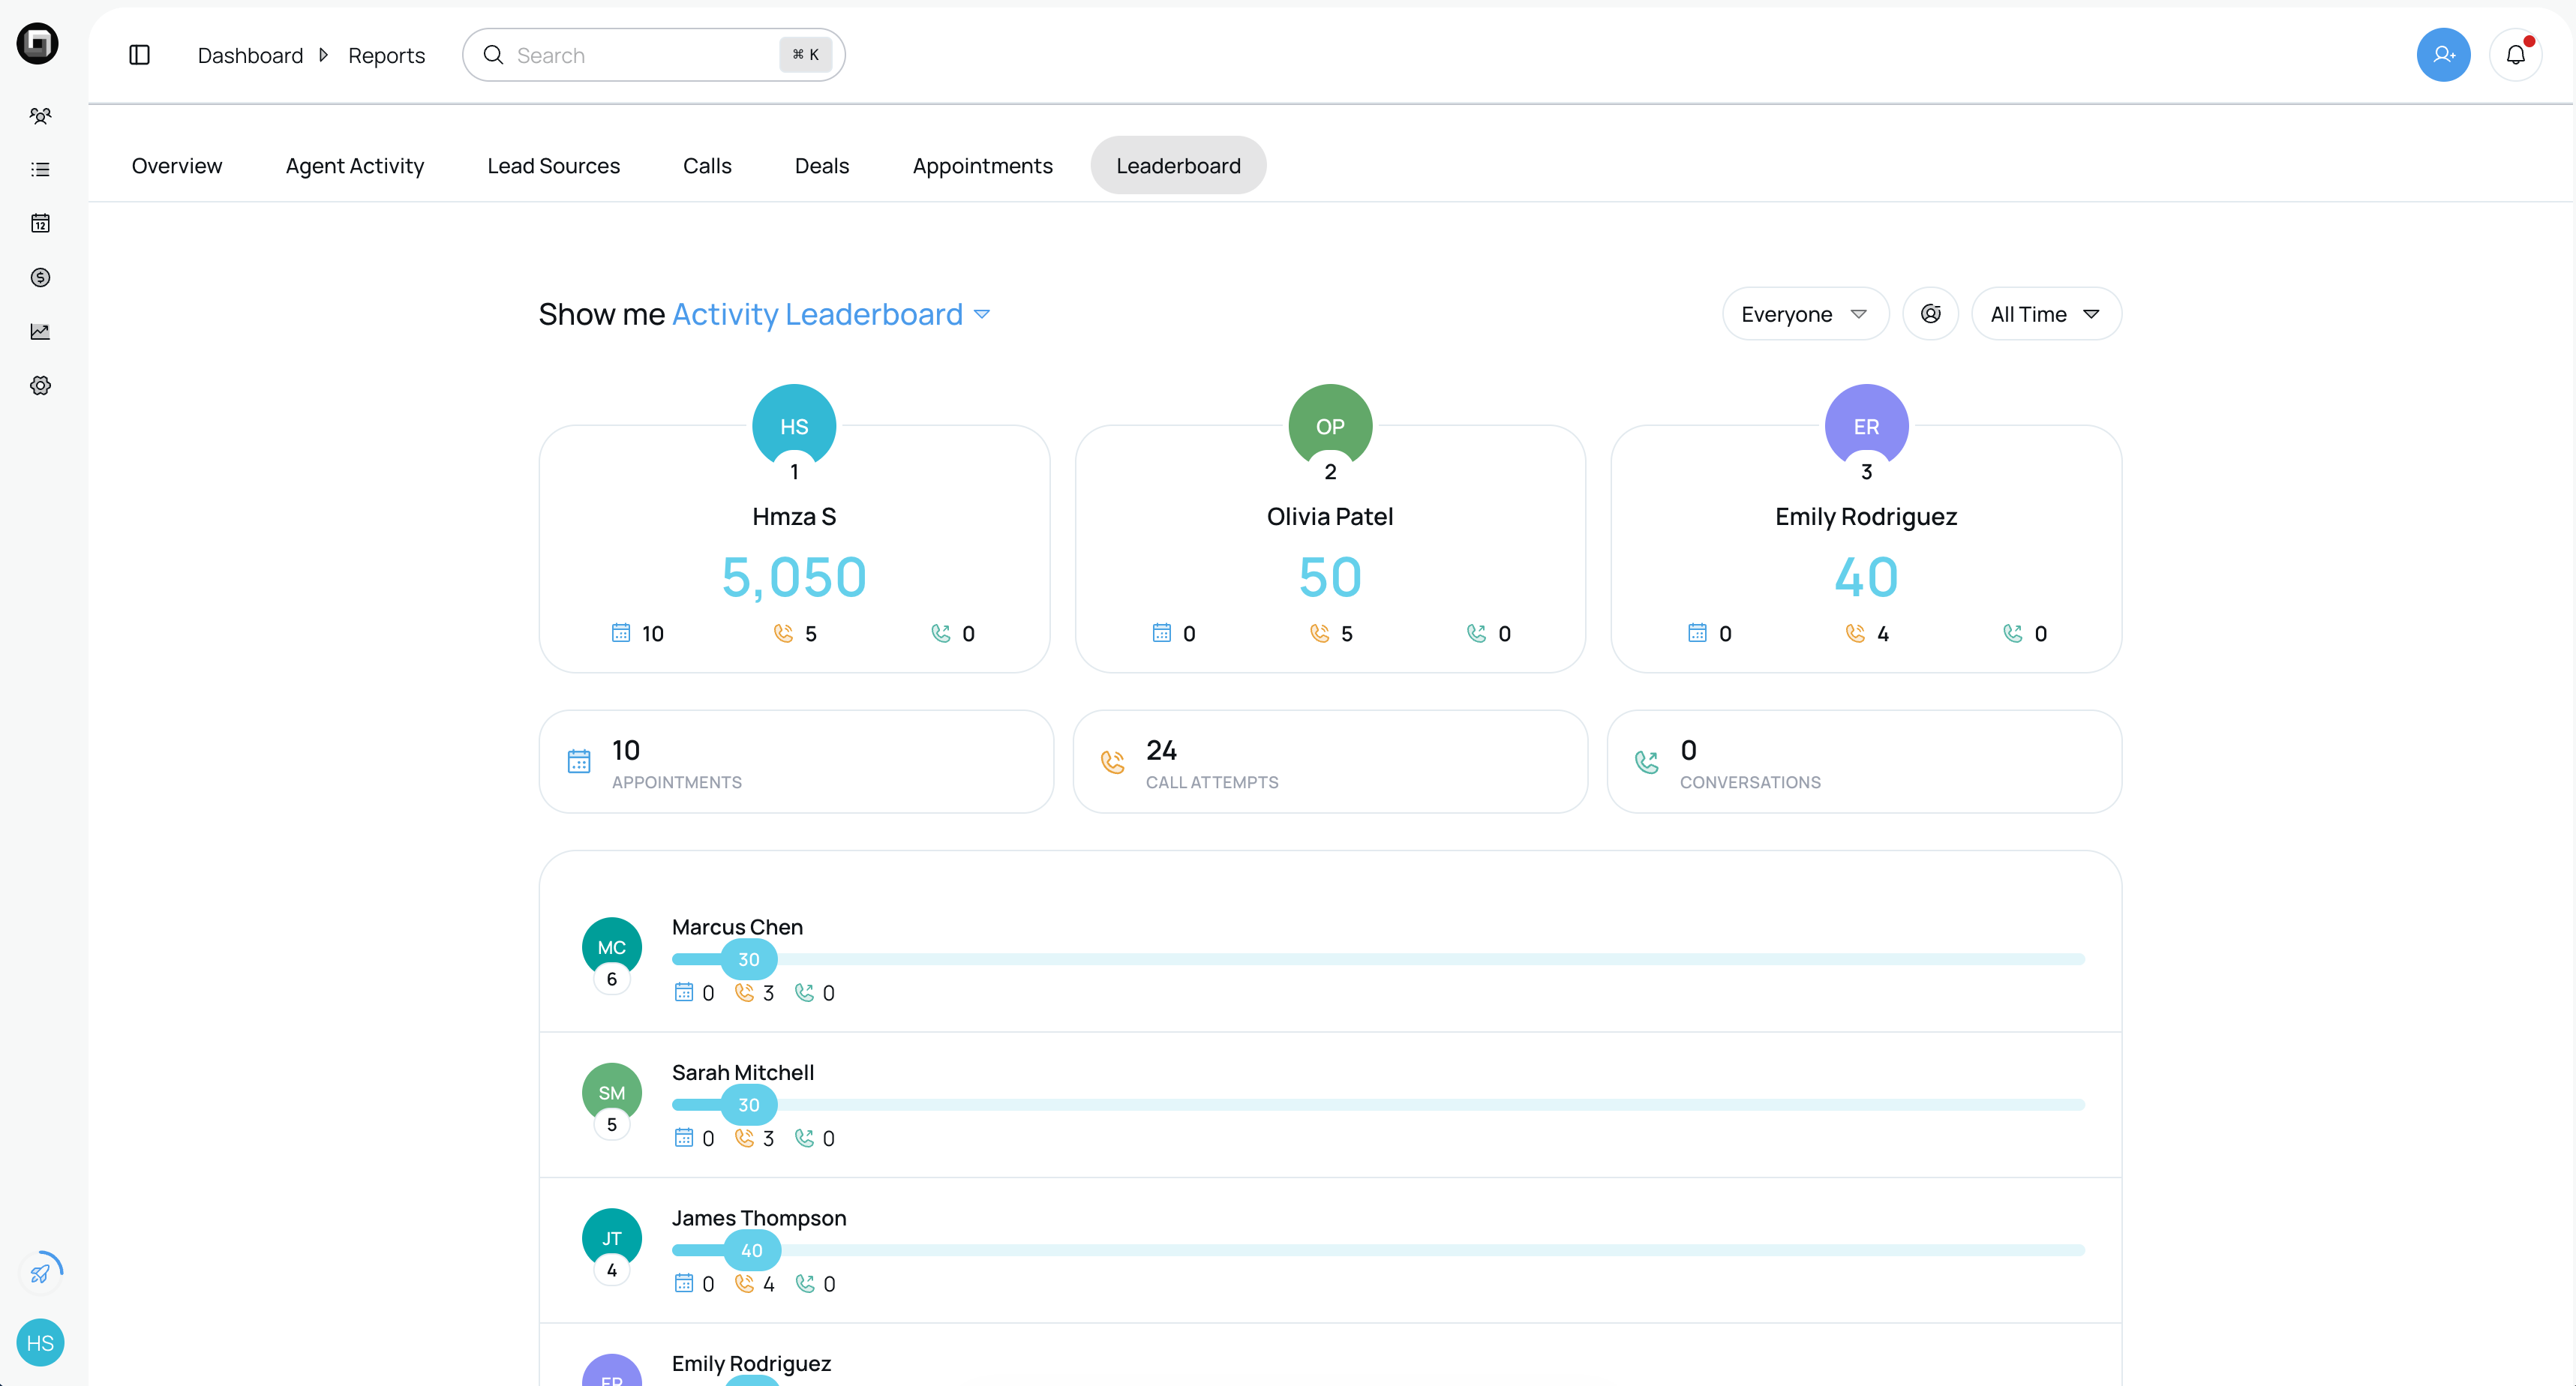
Task: Toggle sidebar panel collapse icon
Action: click(x=140, y=55)
